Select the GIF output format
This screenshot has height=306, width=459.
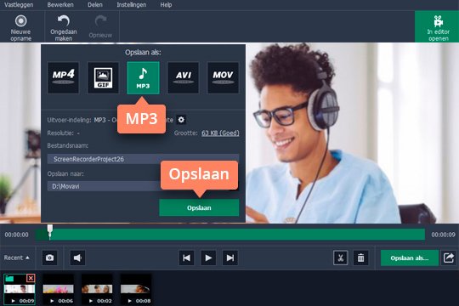tap(104, 77)
